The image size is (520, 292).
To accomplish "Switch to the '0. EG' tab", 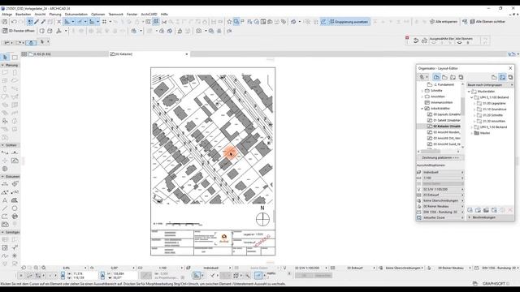I will [x=65, y=54].
